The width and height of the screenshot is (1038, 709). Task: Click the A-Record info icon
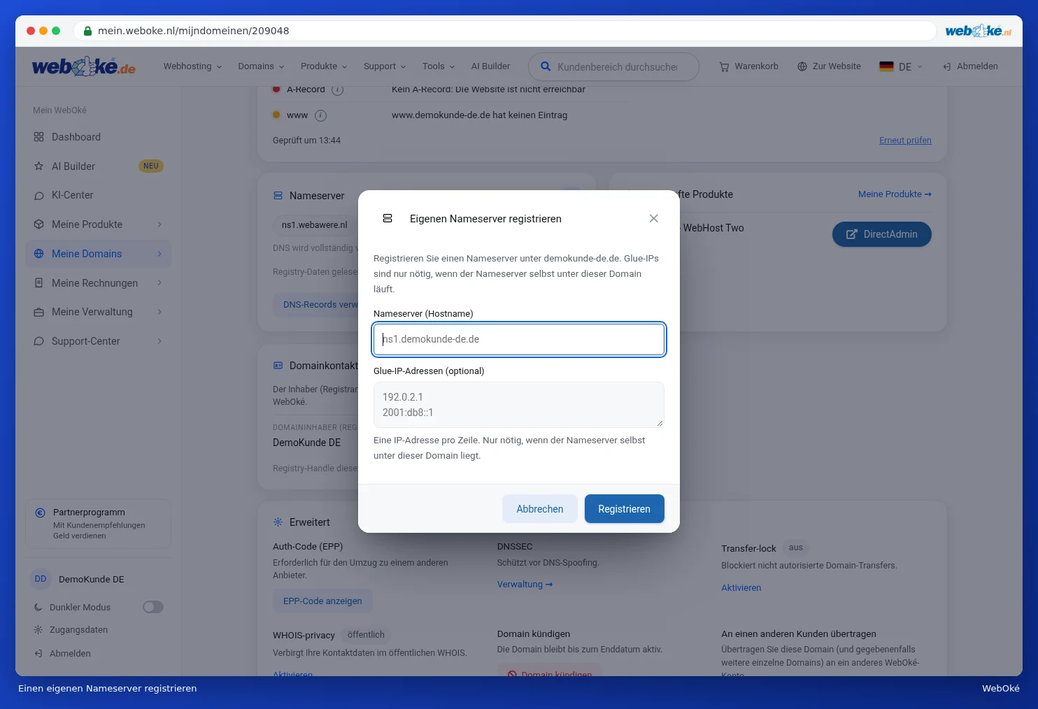click(x=337, y=90)
